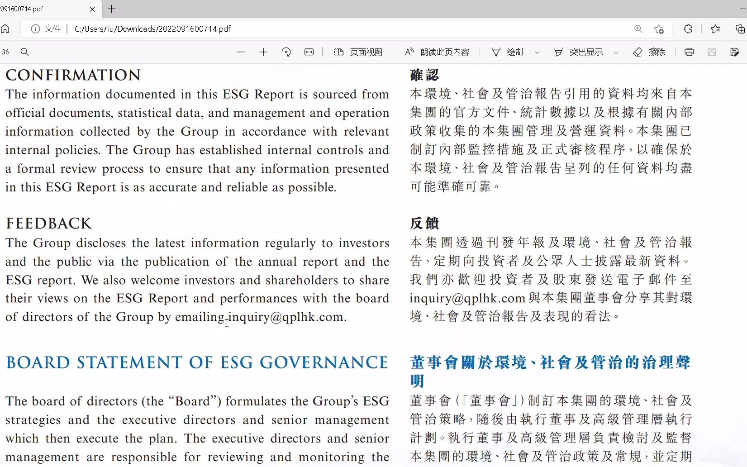Select the 绘制 draw tool
This screenshot has width=747, height=467.
pyautogui.click(x=508, y=52)
